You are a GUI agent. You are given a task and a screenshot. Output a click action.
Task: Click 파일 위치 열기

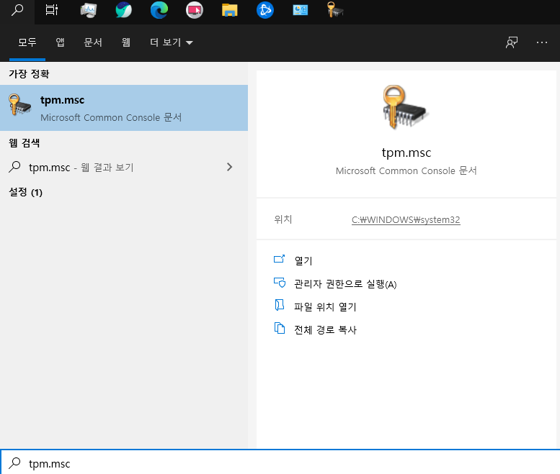tap(325, 307)
